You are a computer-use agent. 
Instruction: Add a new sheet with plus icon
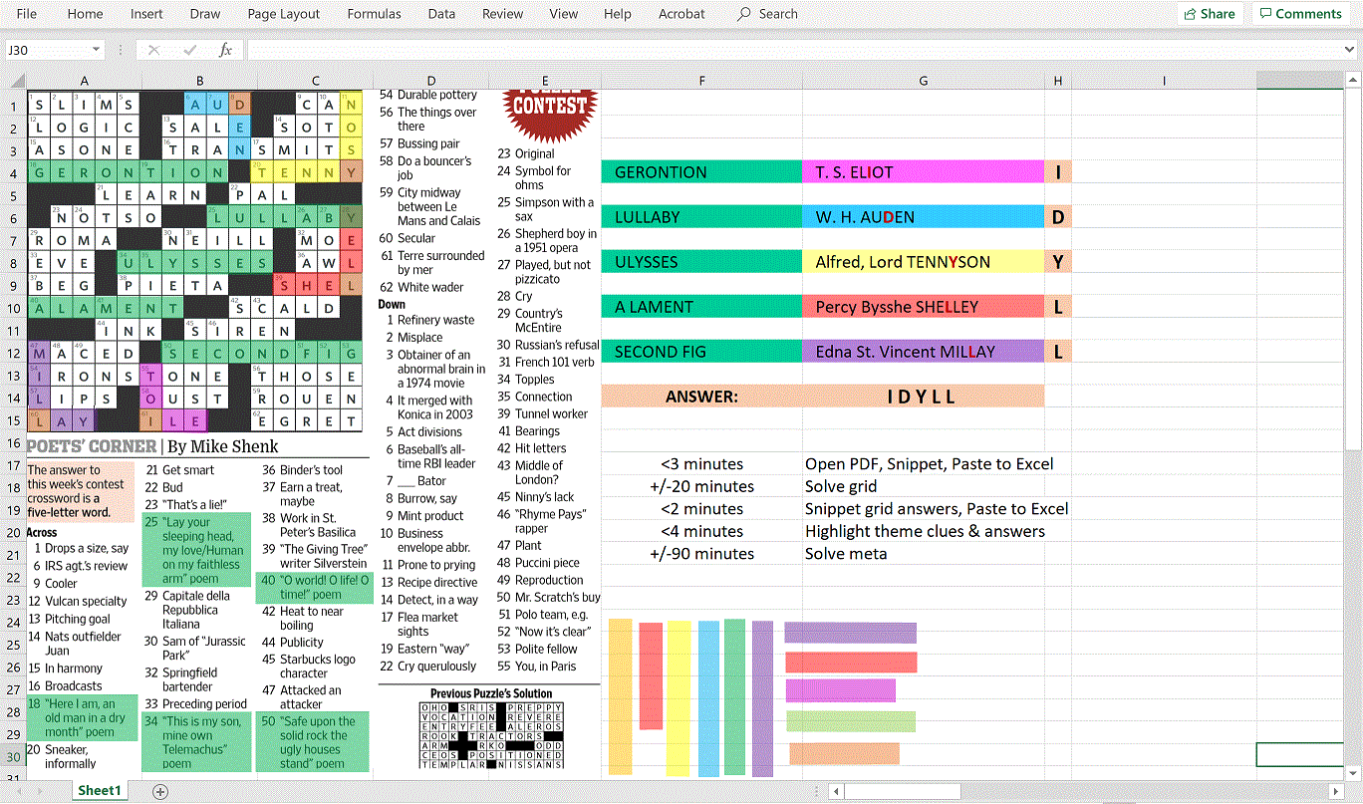(x=160, y=791)
